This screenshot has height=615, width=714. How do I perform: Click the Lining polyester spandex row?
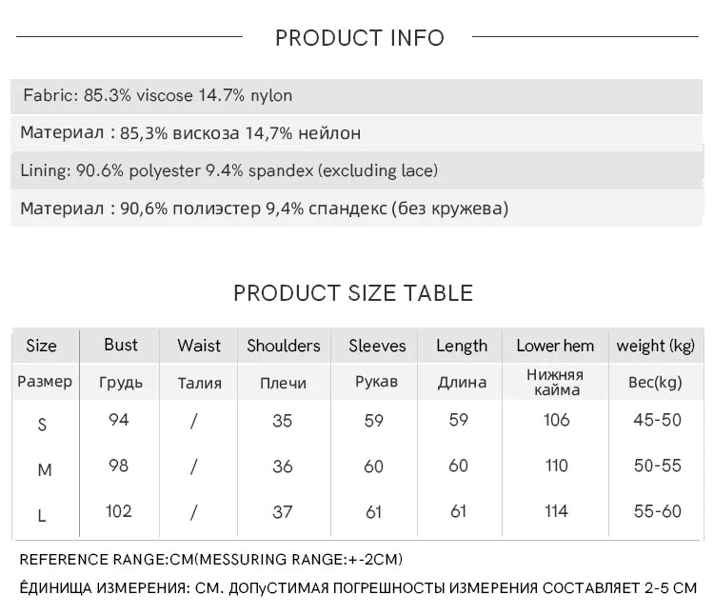[x=357, y=170]
